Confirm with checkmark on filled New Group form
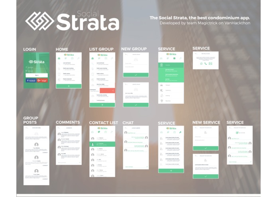The image size is (277, 197). (x=136, y=105)
